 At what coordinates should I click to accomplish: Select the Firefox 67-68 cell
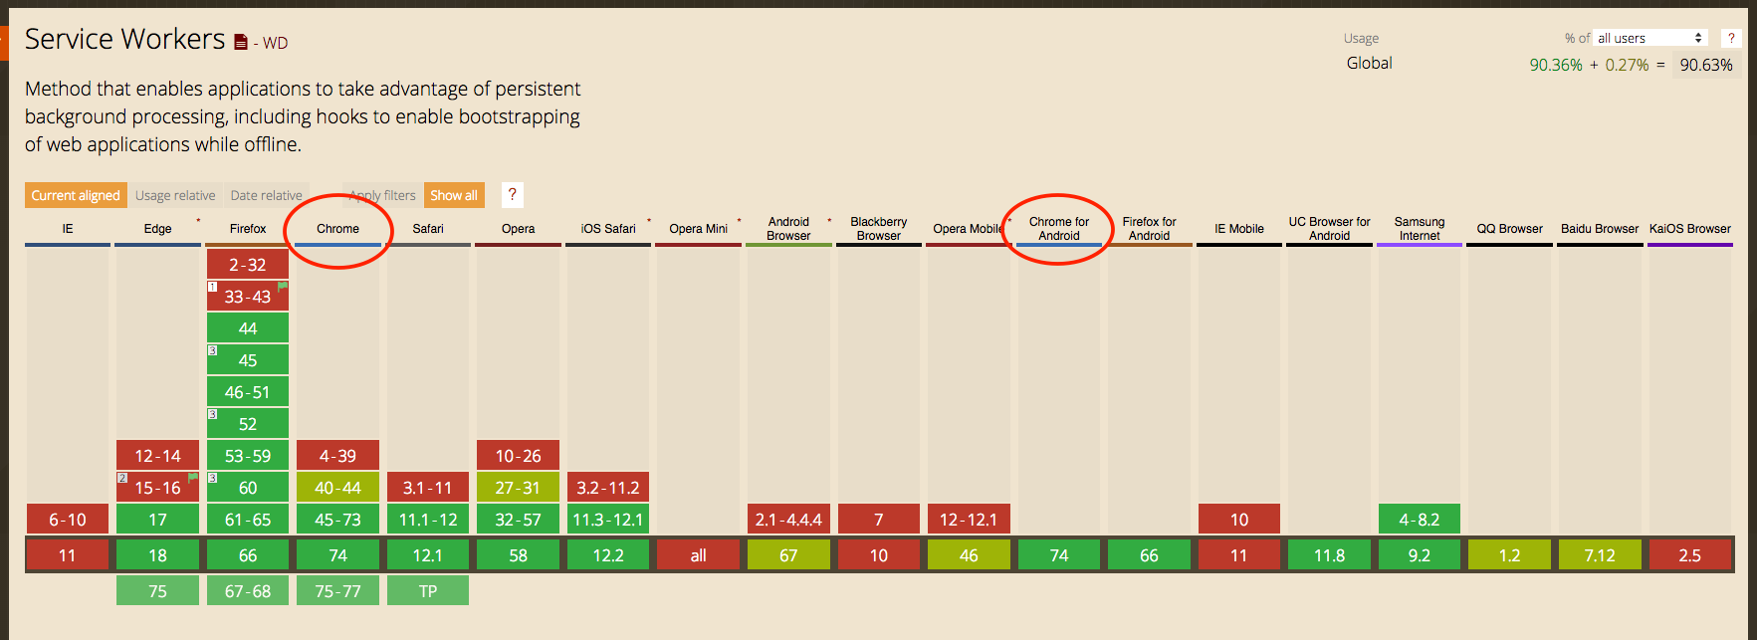(x=248, y=590)
